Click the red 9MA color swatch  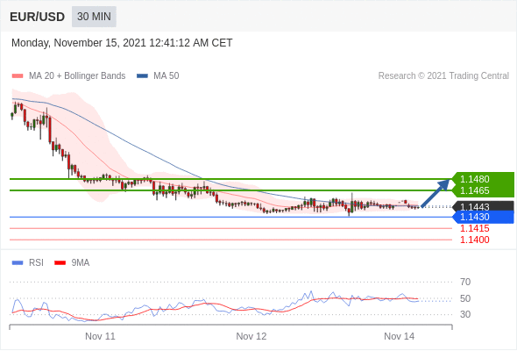(x=60, y=263)
